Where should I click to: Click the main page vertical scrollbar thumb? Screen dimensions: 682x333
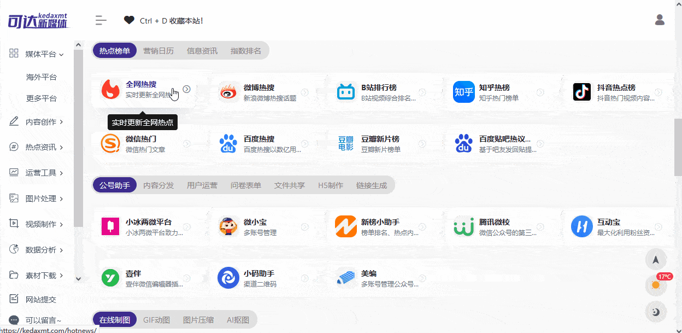pyautogui.click(x=678, y=147)
